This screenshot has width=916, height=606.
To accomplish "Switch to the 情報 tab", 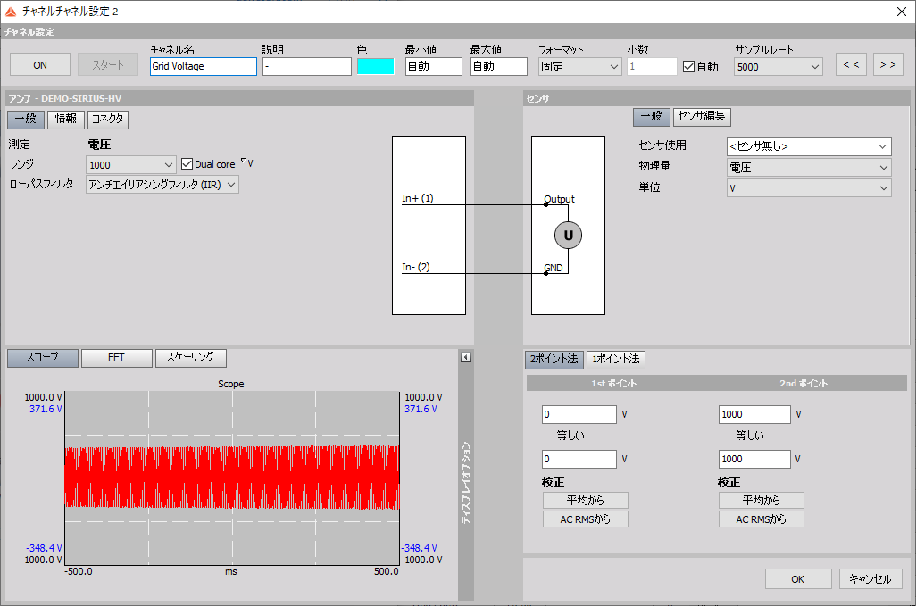I will [x=66, y=119].
